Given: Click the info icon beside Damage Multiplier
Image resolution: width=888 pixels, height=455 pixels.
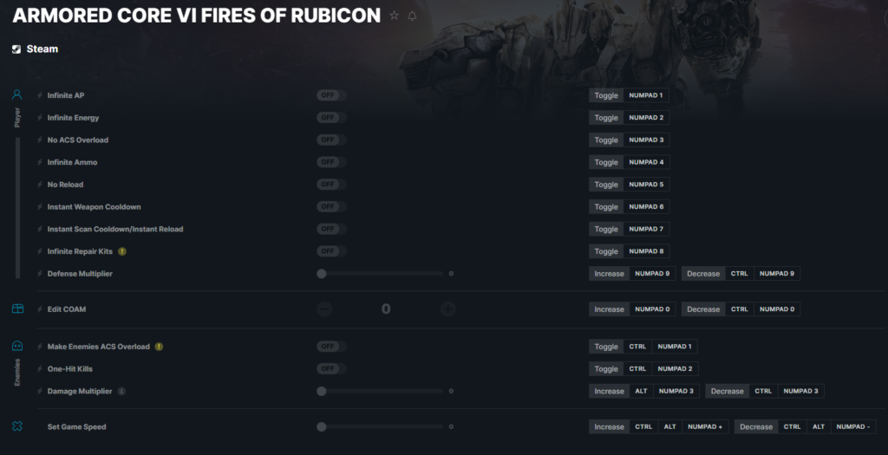Looking at the screenshot, I should [121, 391].
